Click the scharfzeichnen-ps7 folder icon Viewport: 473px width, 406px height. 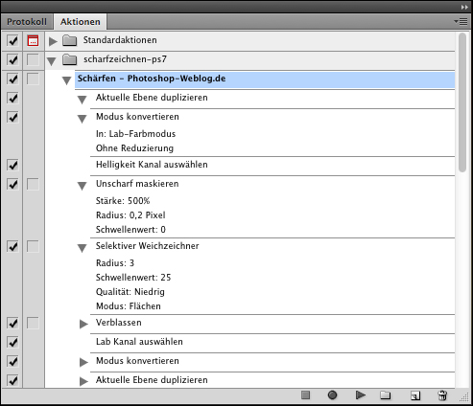pyautogui.click(x=70, y=59)
